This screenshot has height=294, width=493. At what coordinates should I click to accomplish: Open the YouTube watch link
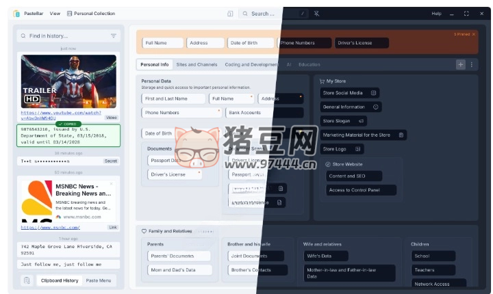pos(61,115)
